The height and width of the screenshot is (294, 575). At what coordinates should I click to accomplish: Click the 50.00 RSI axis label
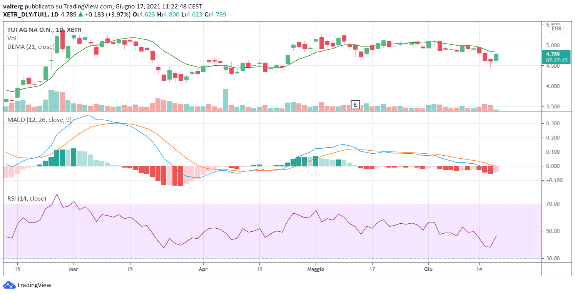tap(553, 231)
